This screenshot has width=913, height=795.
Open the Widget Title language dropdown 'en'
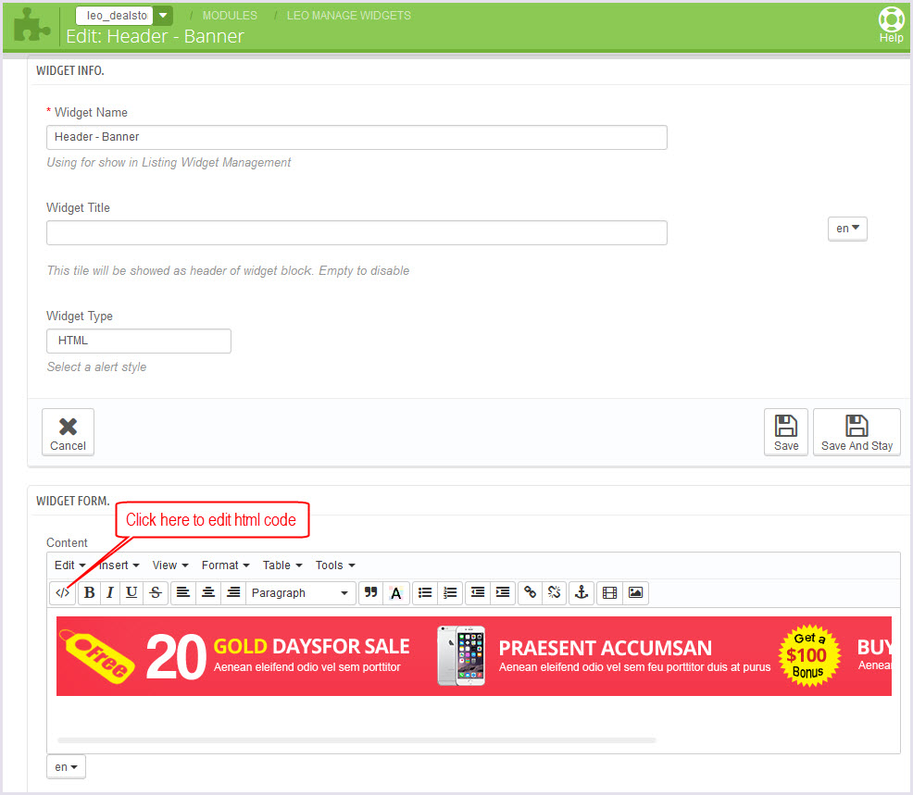point(847,229)
